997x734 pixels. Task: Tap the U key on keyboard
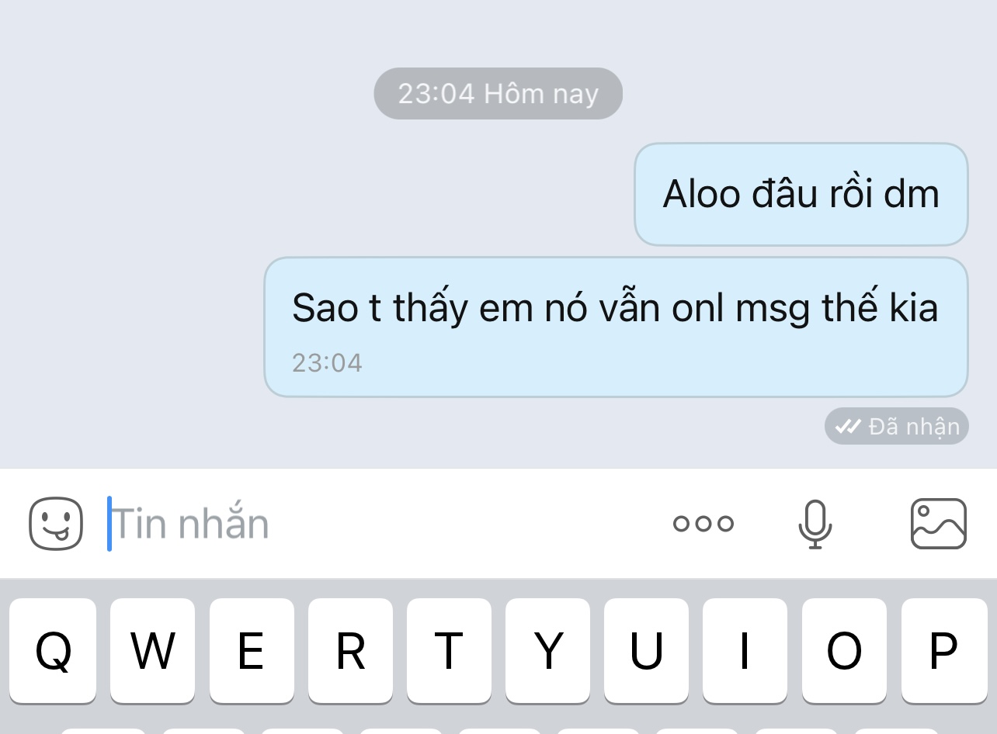pyautogui.click(x=646, y=650)
